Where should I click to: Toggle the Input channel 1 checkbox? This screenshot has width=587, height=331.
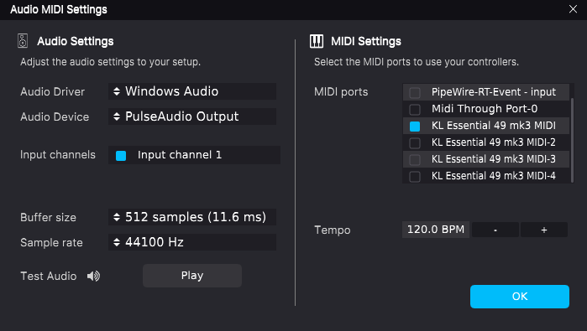coord(121,155)
